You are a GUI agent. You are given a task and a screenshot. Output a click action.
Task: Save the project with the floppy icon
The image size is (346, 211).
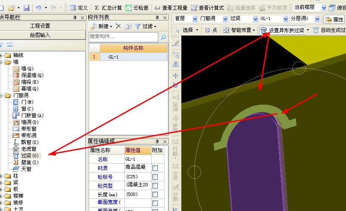pos(26,8)
